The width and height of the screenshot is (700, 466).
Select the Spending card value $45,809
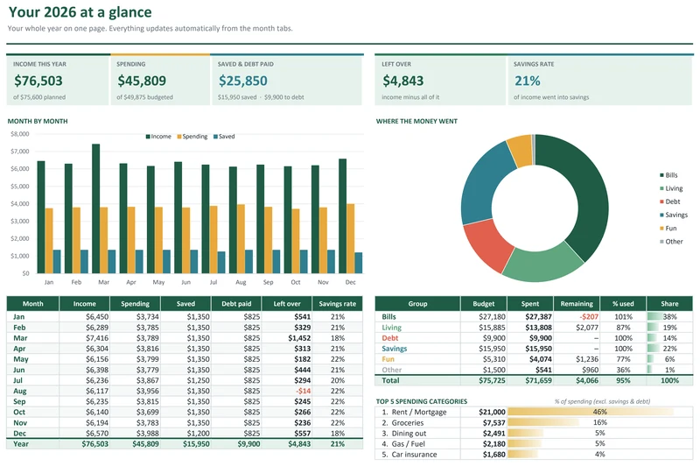point(142,81)
